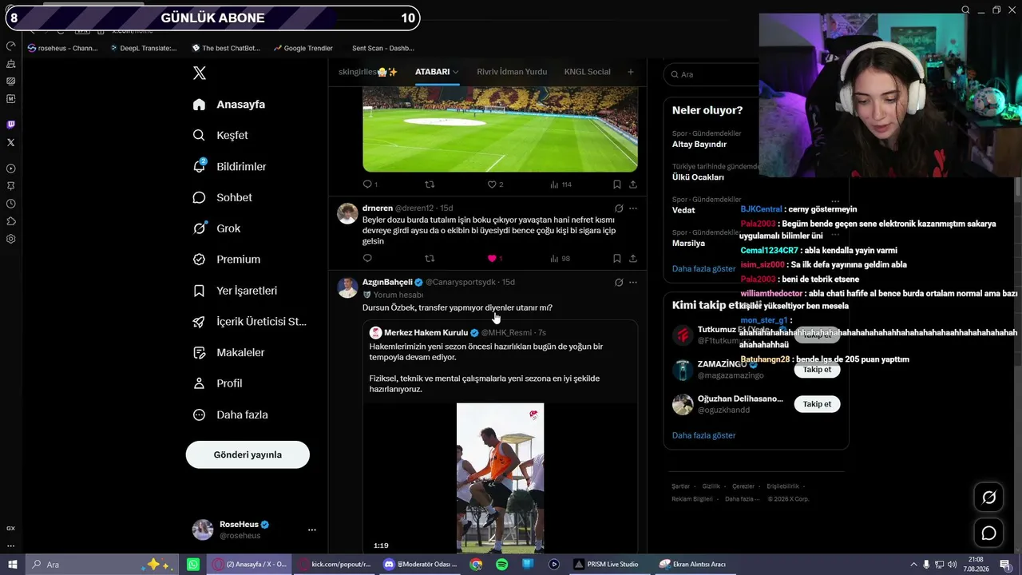1022x575 pixels.
Task: Share drneren's post
Action: pyautogui.click(x=633, y=259)
